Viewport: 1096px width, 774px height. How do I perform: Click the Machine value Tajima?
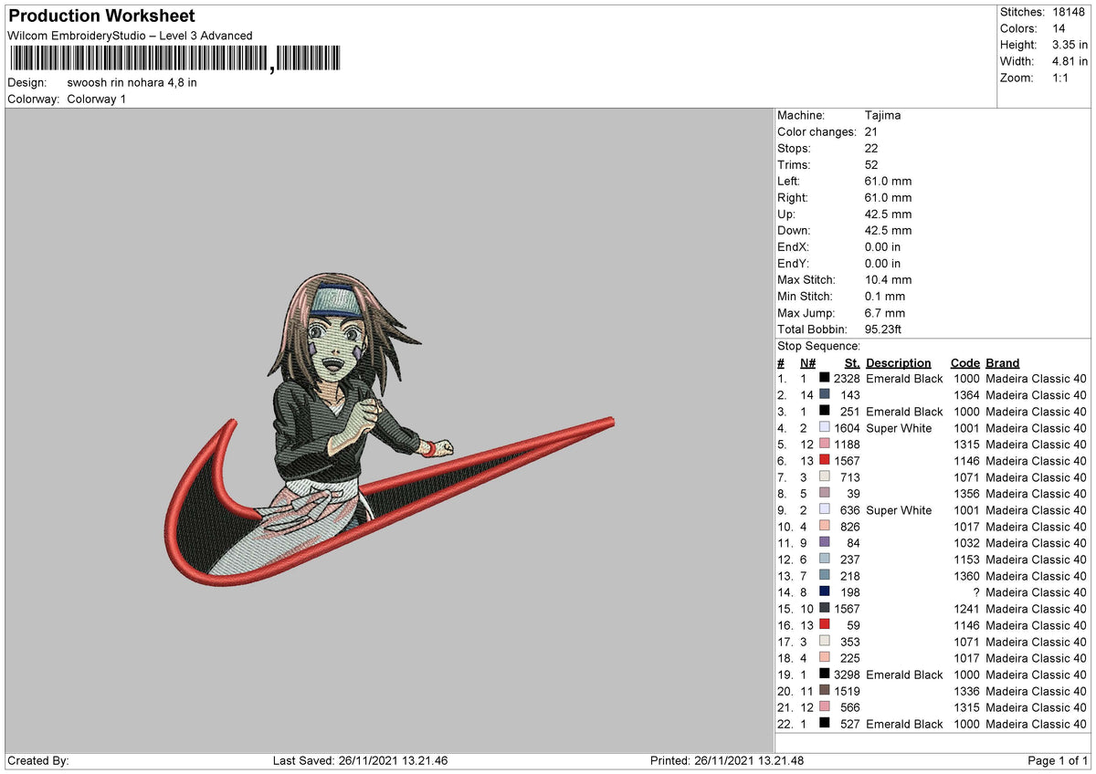coord(882,115)
